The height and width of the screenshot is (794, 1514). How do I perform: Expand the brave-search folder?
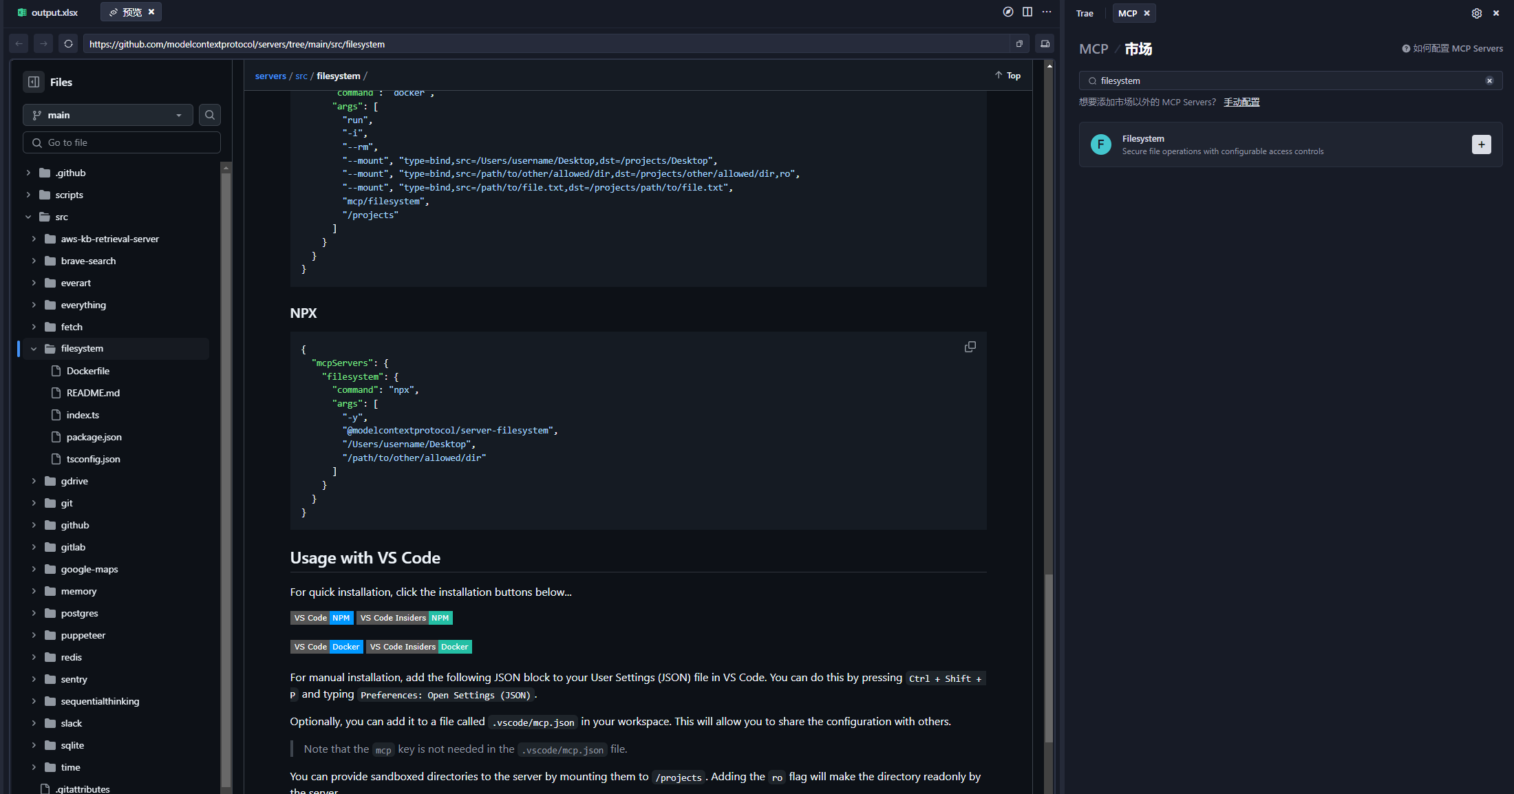point(34,261)
